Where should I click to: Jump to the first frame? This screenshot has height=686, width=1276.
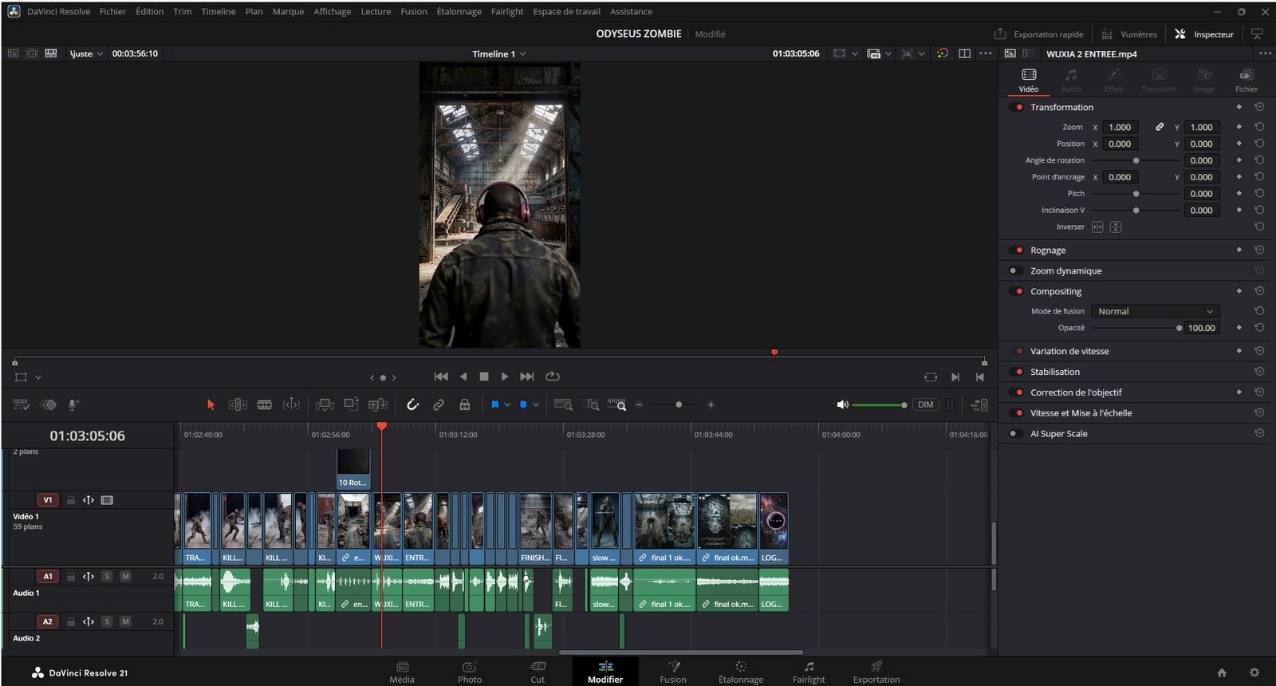pos(441,377)
